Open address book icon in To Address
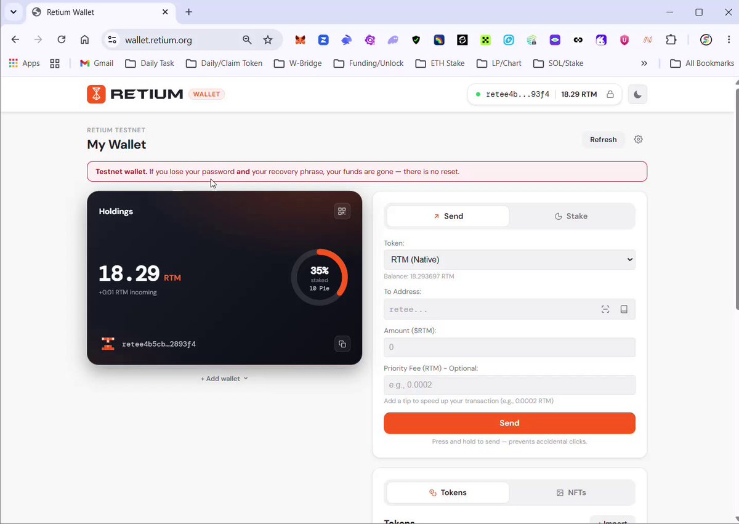Screen dimensions: 739x524 coord(624,309)
